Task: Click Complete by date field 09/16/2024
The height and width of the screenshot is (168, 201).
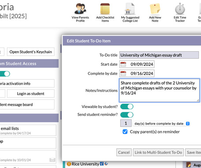Action: (137, 74)
